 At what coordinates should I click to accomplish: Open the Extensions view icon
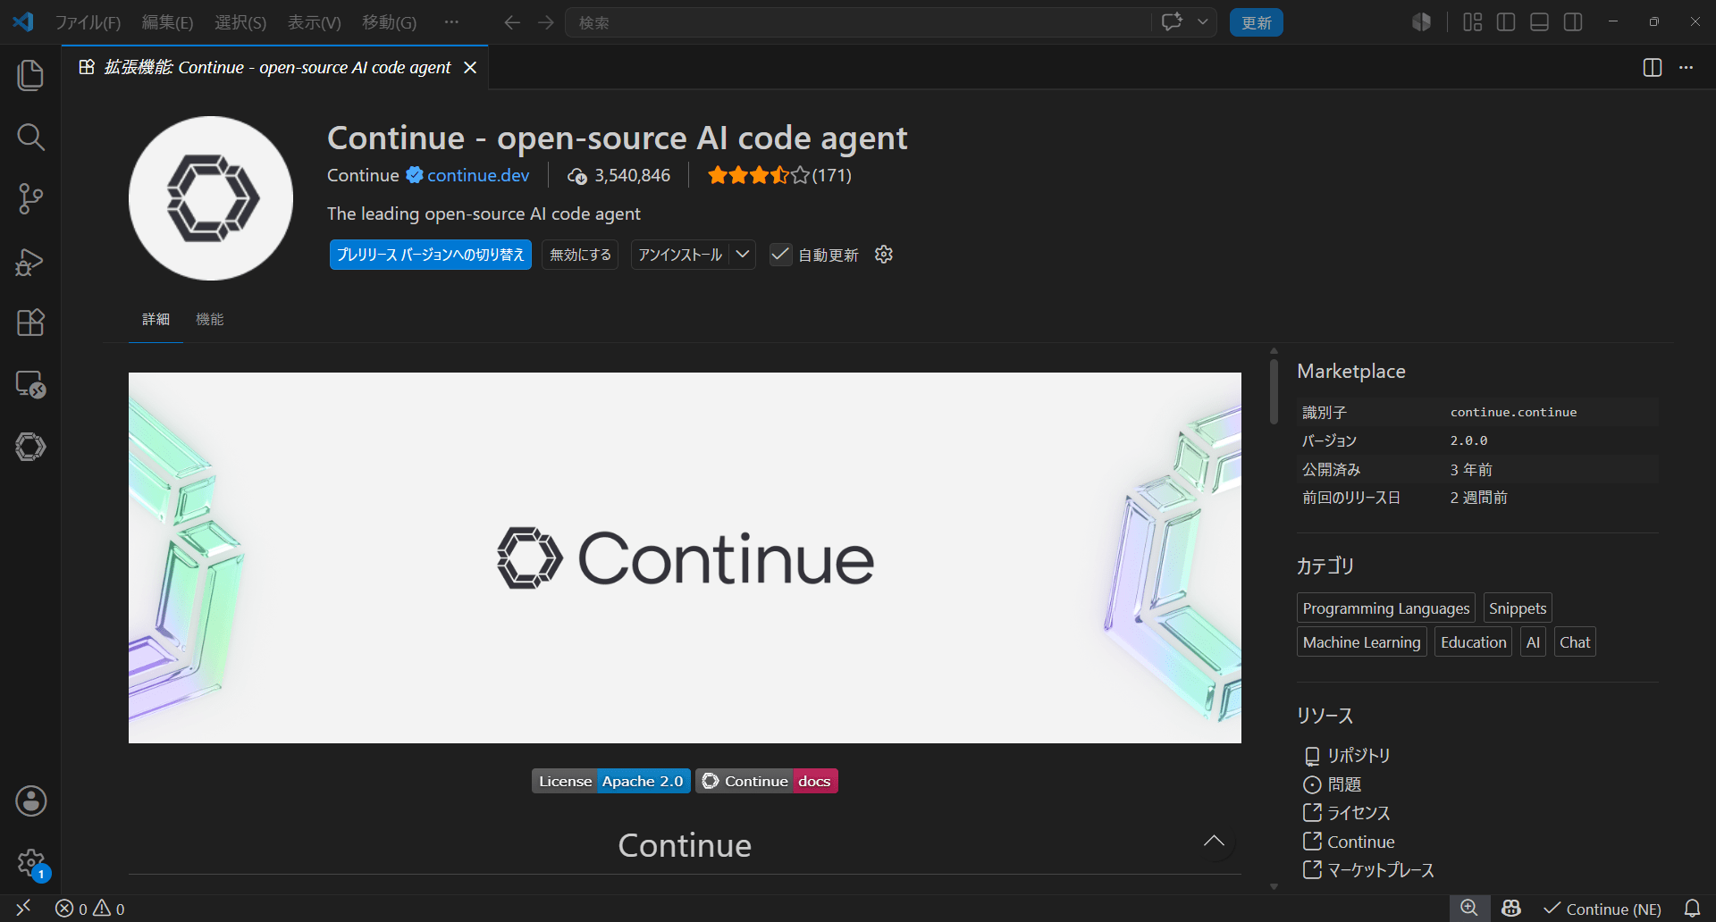pos(30,323)
